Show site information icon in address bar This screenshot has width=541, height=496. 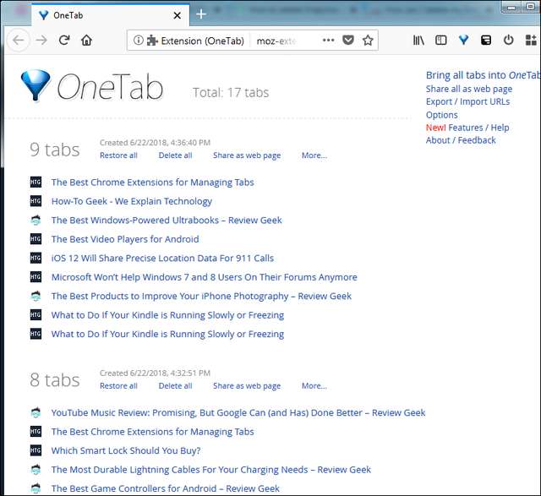coord(138,41)
